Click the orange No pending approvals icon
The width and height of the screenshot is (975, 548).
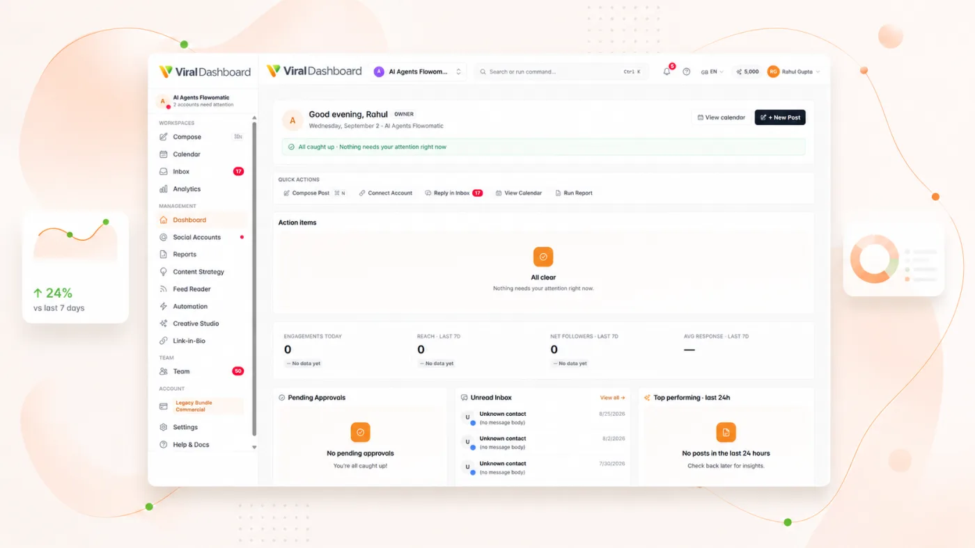360,432
